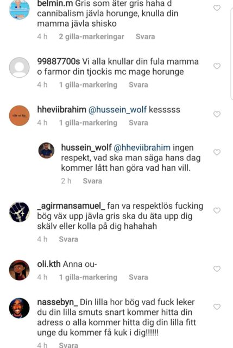Viewport: 233px width, 348px height.
Task: Tap the heart next to nassebyn_'s comment
Action: [217, 307]
